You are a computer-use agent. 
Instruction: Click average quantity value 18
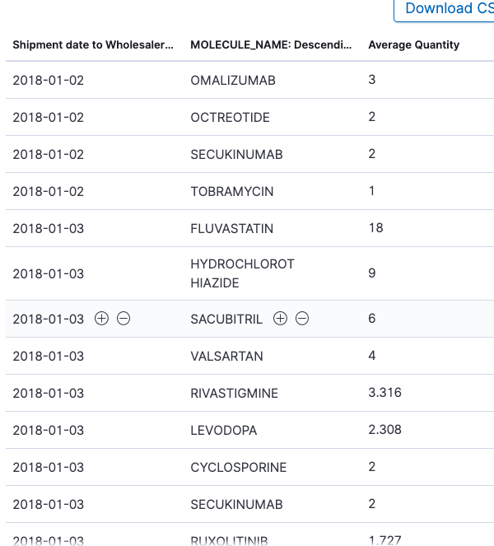[x=375, y=228]
